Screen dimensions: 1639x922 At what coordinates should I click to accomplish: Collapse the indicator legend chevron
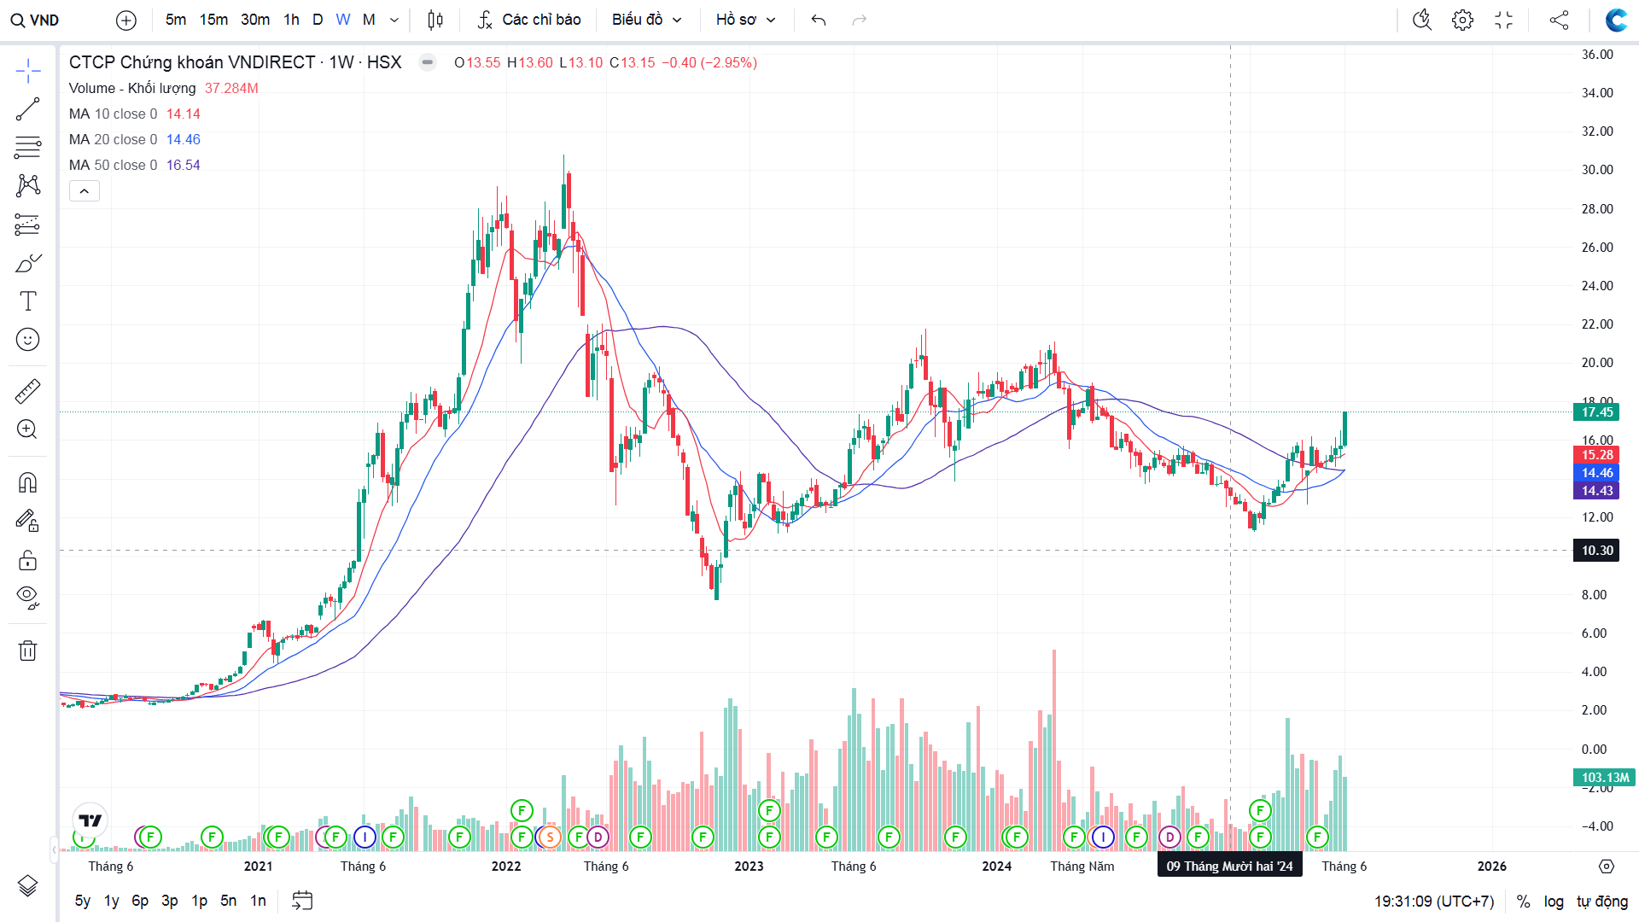pos(84,191)
